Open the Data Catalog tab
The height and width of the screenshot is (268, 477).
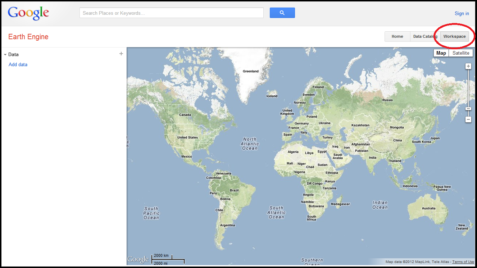425,36
